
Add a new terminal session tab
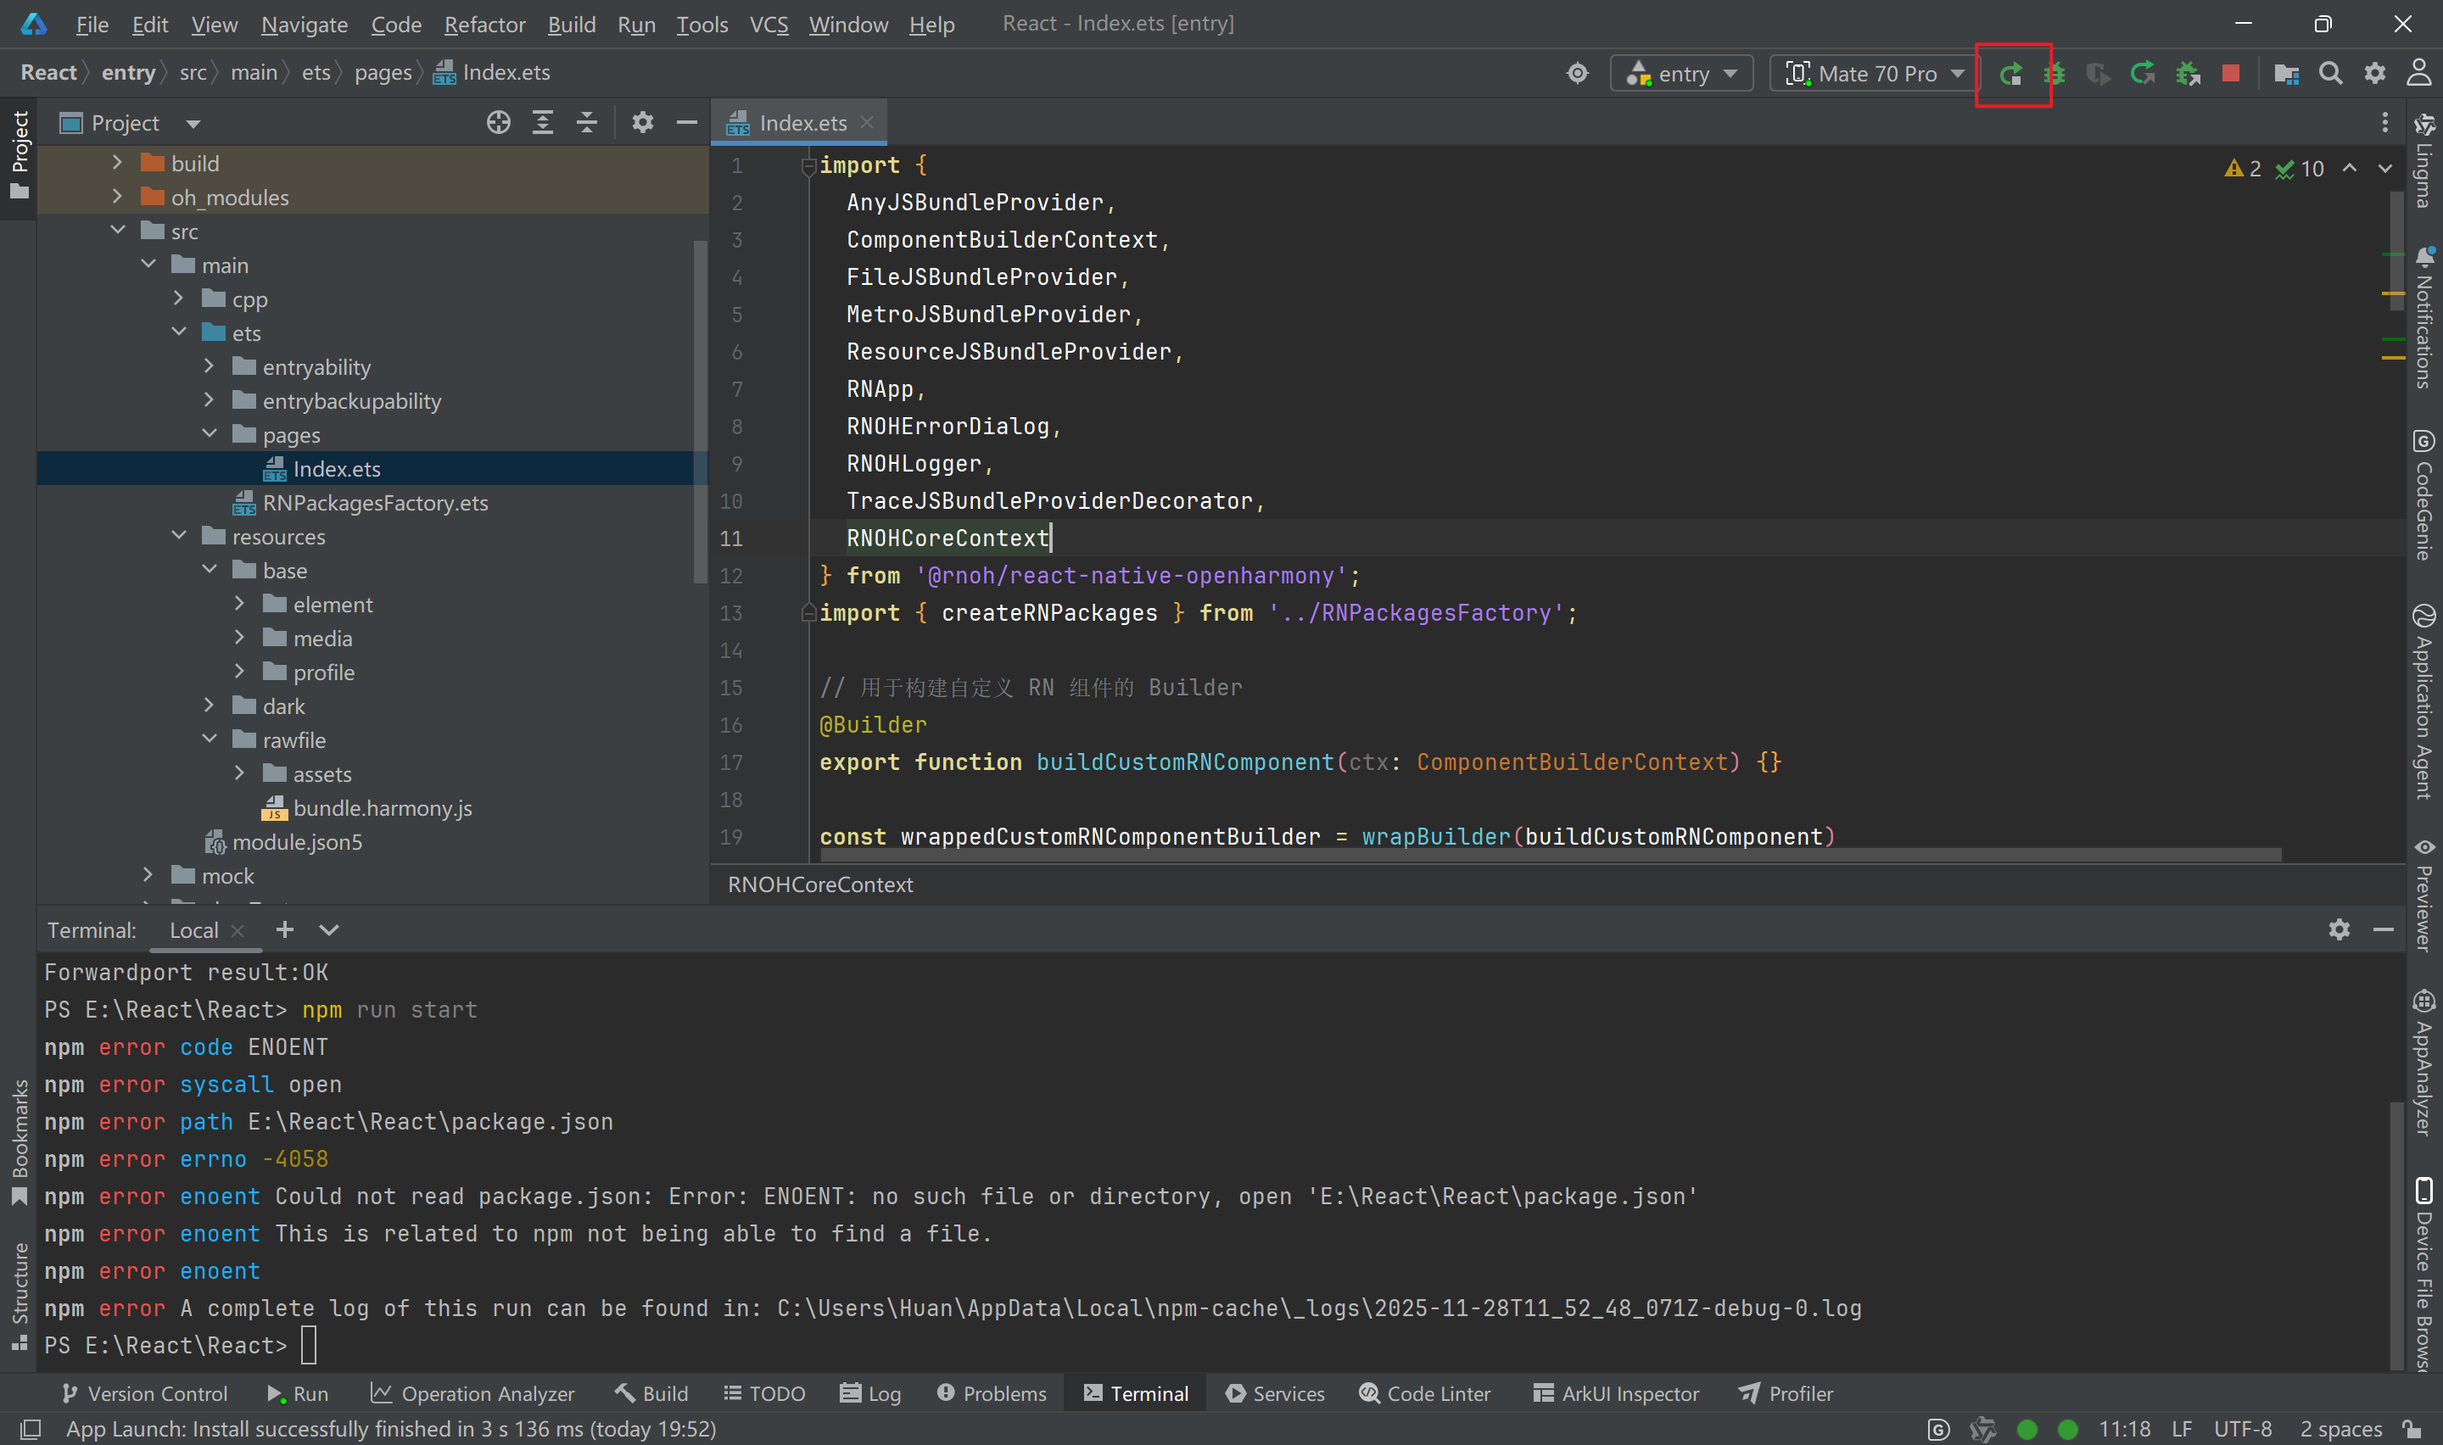click(284, 930)
